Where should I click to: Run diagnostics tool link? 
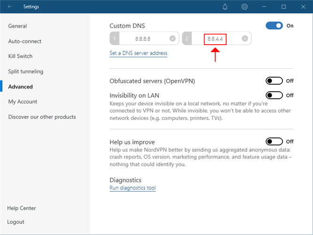(x=132, y=188)
